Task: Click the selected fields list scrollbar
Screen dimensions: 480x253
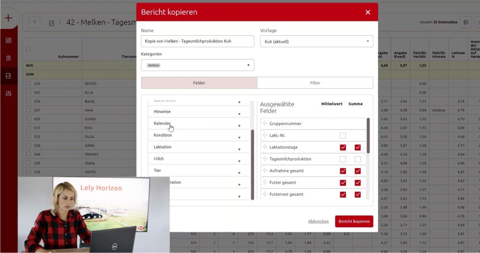Action: pos(368,135)
